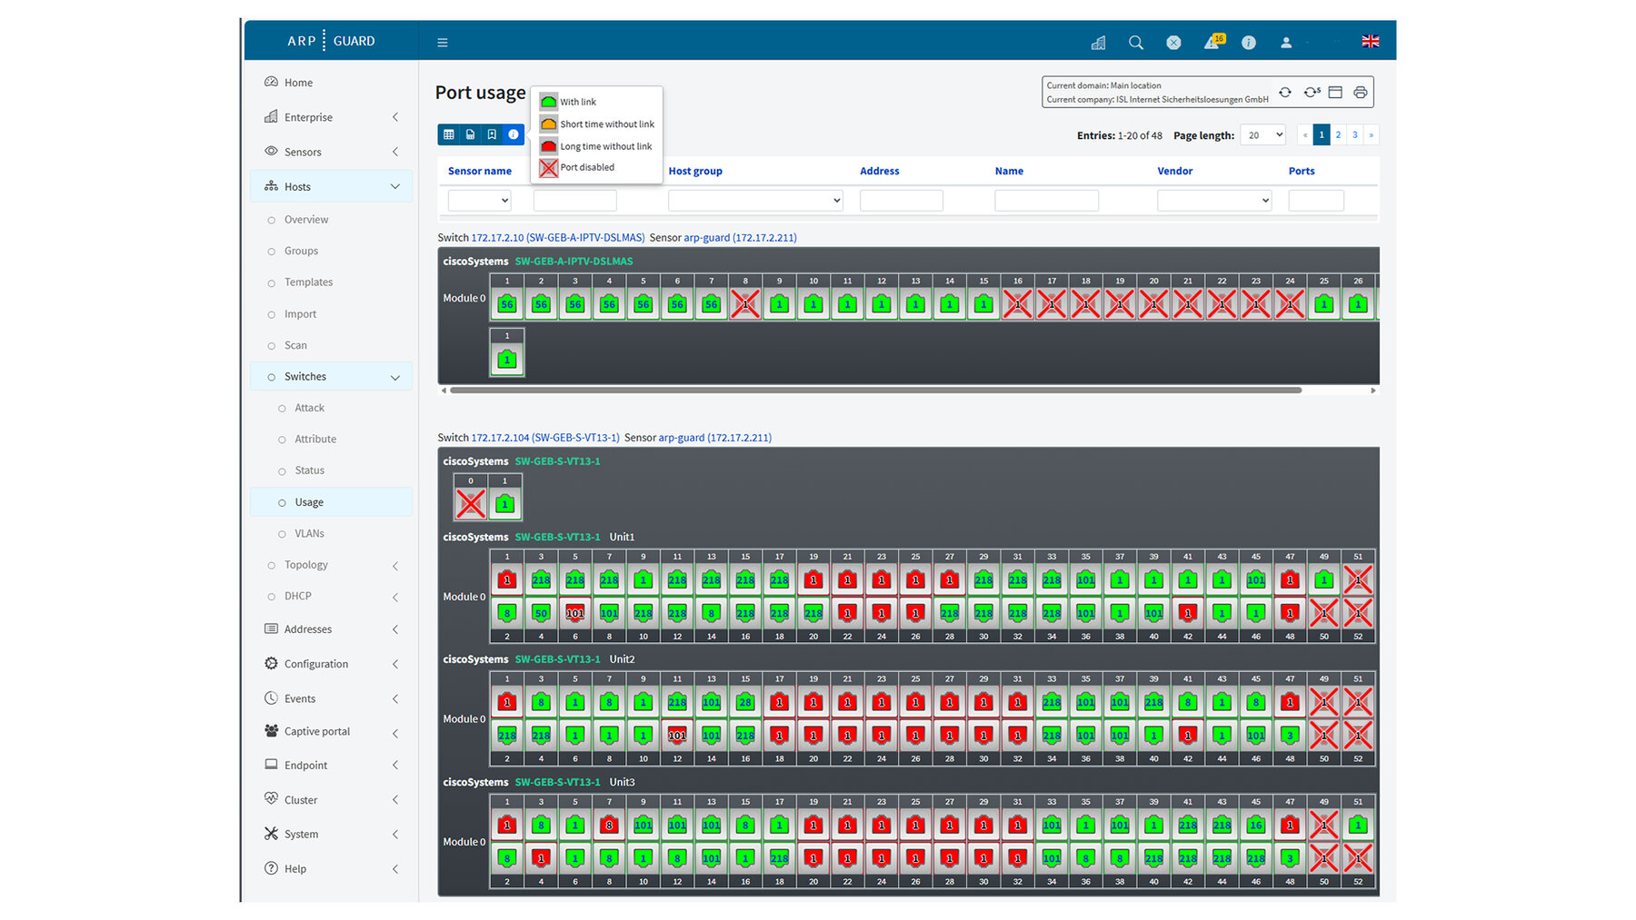Open switch link 172.17.2.10 (SW-GEB-A-IPTV-DSLMAS)
The height and width of the screenshot is (920, 1636).
pyautogui.click(x=557, y=238)
